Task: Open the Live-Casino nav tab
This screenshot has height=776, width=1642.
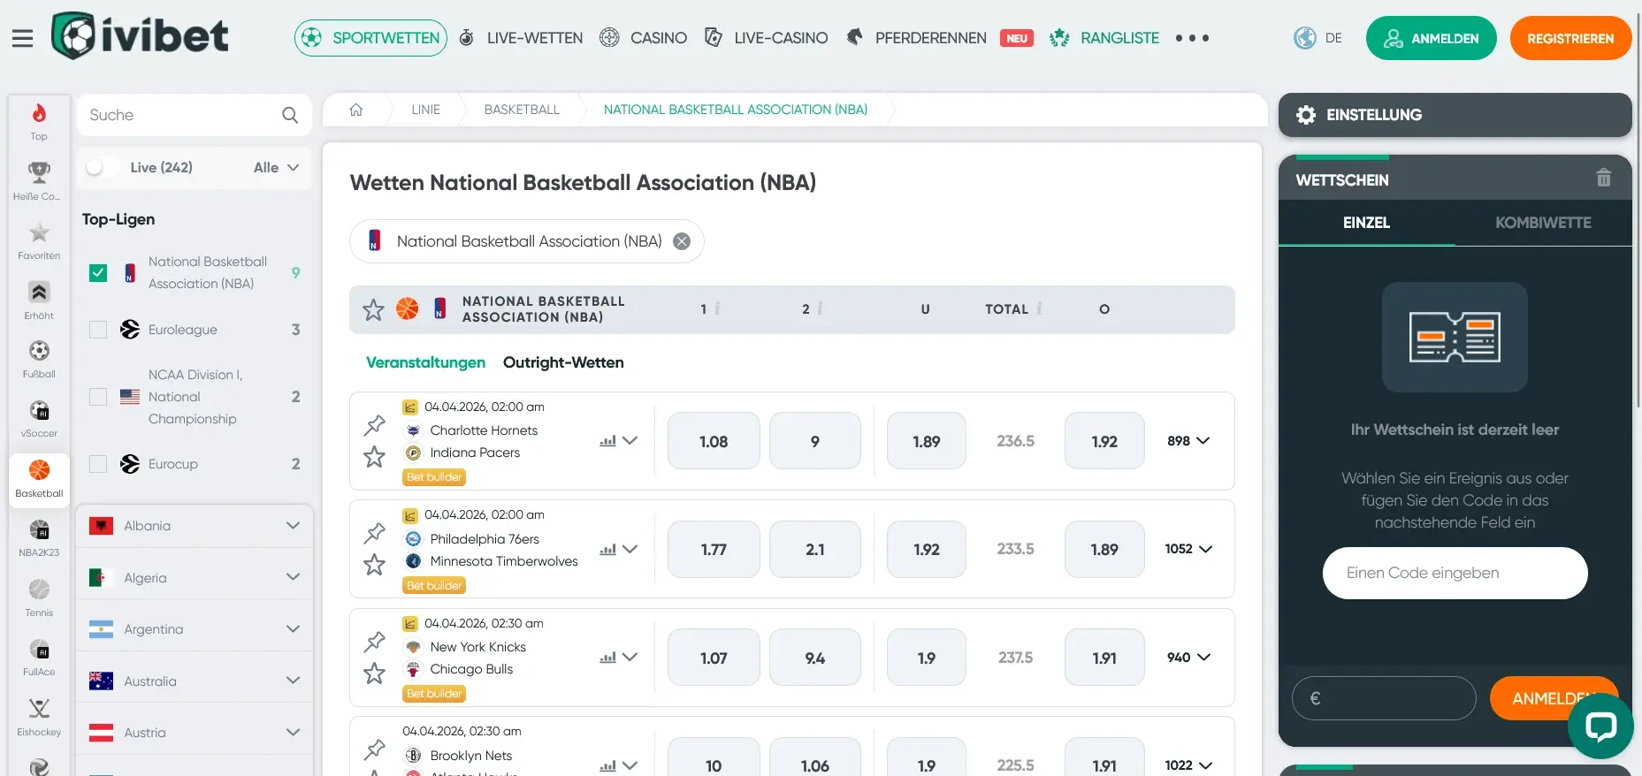Action: [766, 38]
